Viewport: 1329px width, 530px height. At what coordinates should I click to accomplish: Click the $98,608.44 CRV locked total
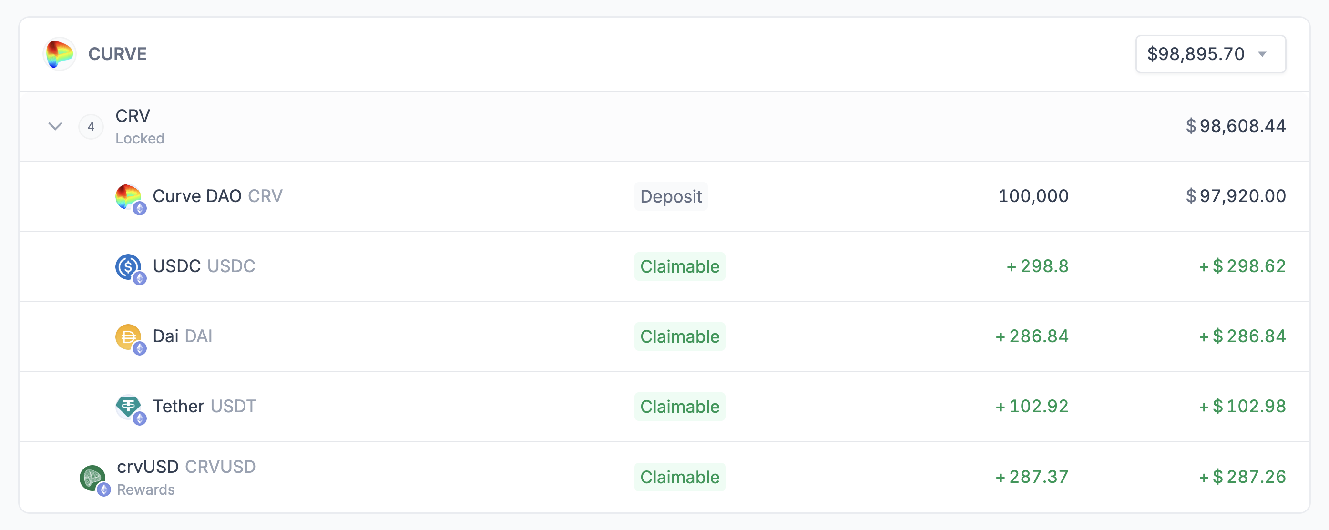pos(1235,126)
